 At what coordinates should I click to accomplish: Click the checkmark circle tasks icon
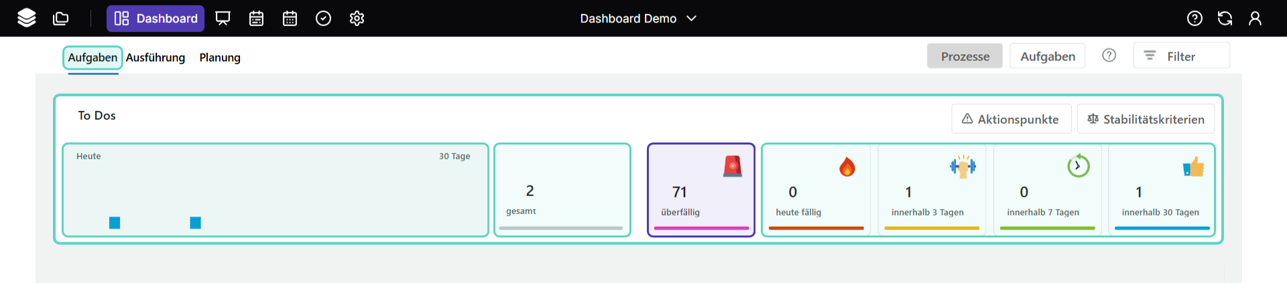pyautogui.click(x=323, y=18)
